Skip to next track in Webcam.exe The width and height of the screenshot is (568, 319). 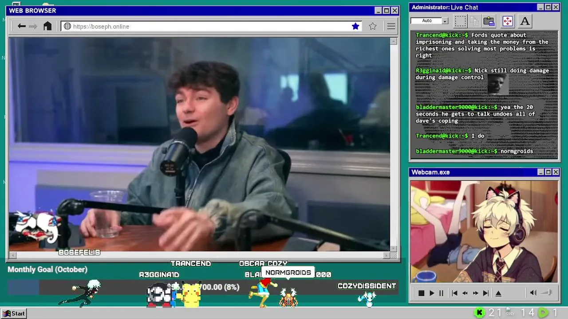click(486, 293)
